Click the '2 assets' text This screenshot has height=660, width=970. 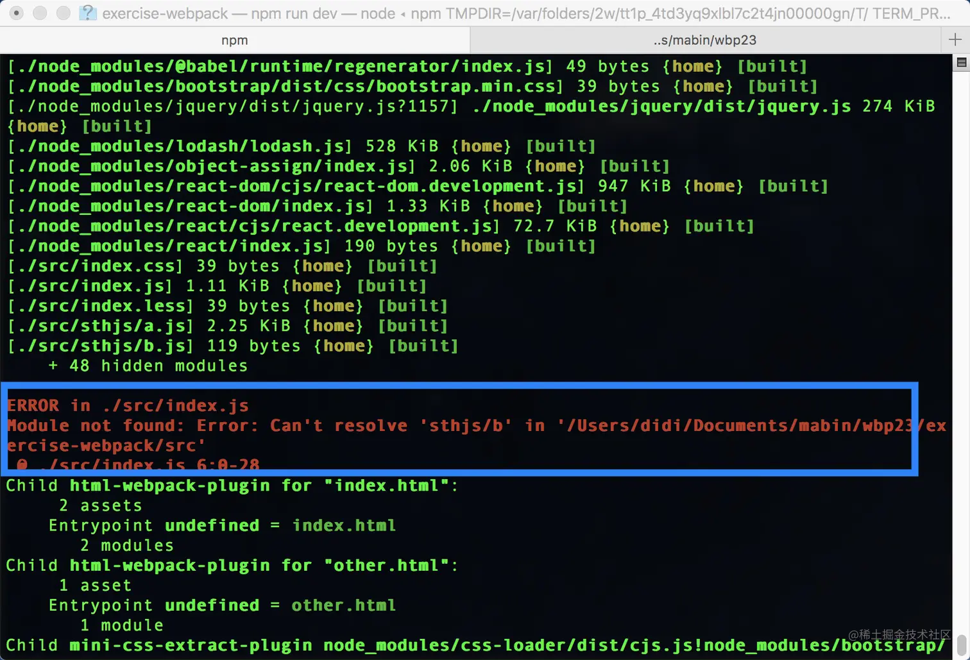click(x=100, y=505)
